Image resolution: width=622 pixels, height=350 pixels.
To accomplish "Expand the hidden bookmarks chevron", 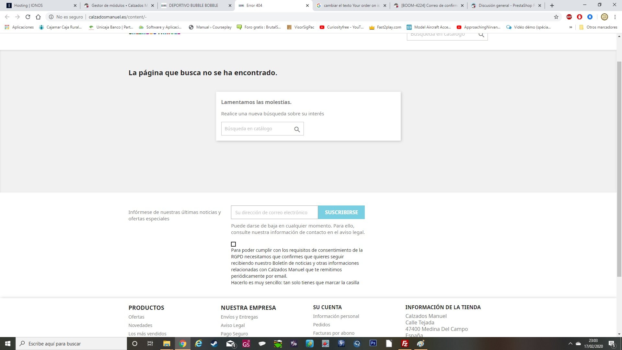I will tap(570, 27).
